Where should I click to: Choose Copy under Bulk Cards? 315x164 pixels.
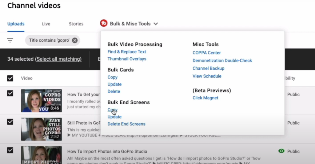tap(112, 77)
